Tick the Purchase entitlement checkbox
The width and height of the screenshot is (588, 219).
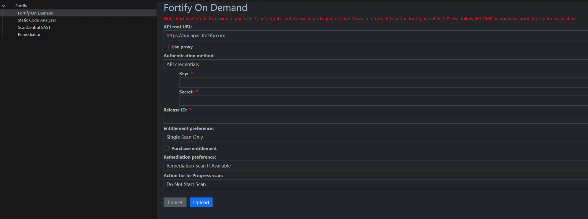[x=166, y=148]
